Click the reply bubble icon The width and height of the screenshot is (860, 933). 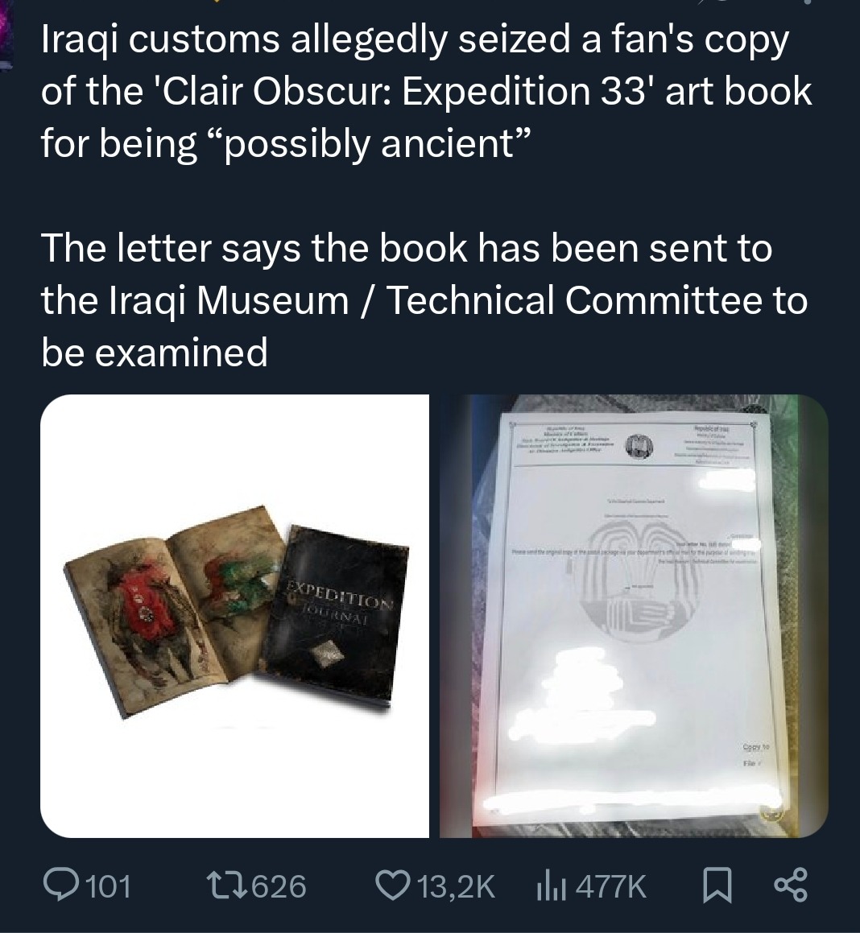(x=63, y=885)
